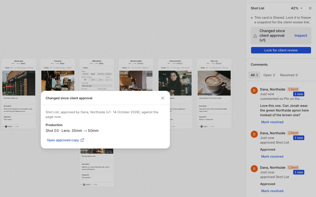Click + Link on Street open card

pos(16,126)
